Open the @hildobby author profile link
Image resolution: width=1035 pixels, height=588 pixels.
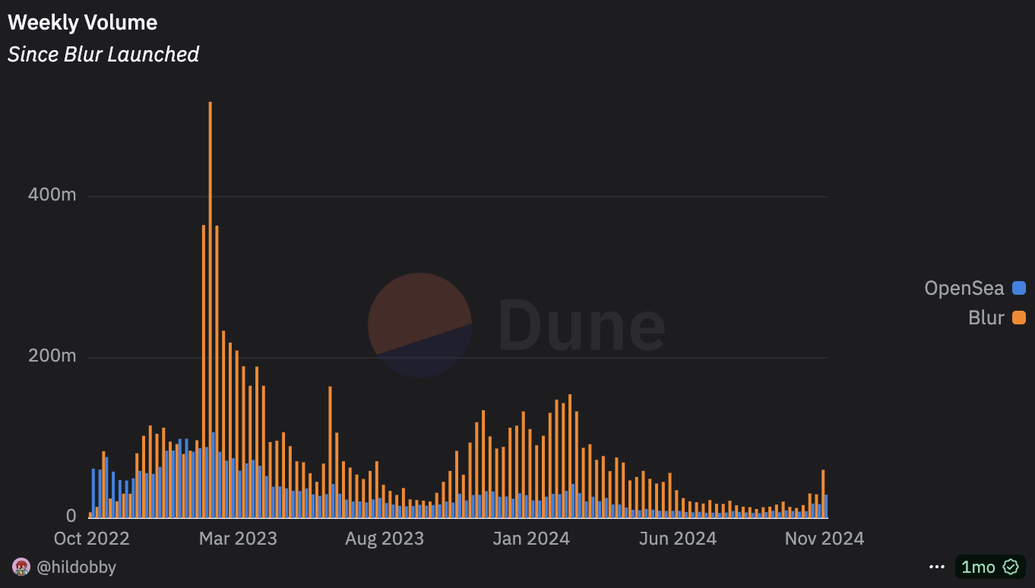tap(76, 567)
